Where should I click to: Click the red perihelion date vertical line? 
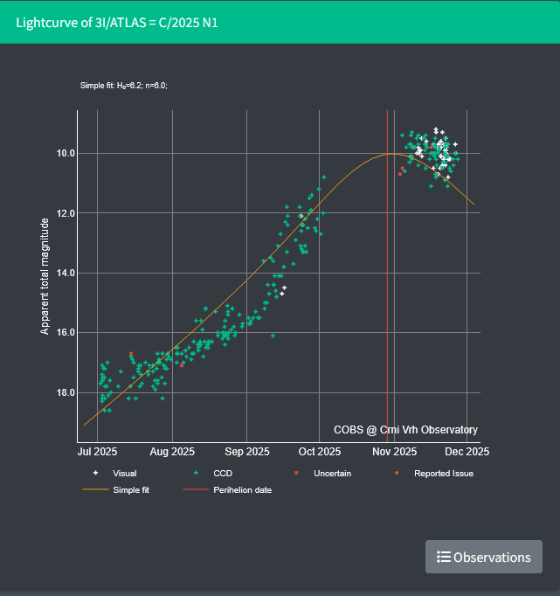pyautogui.click(x=387, y=276)
